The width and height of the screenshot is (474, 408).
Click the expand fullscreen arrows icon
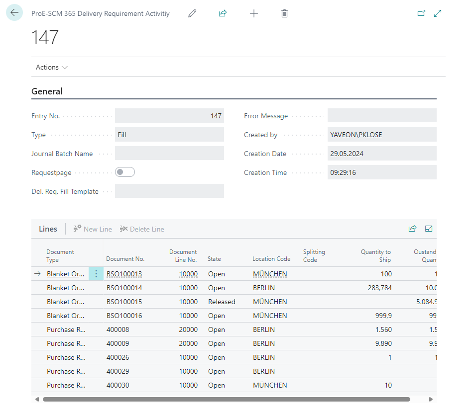point(438,13)
